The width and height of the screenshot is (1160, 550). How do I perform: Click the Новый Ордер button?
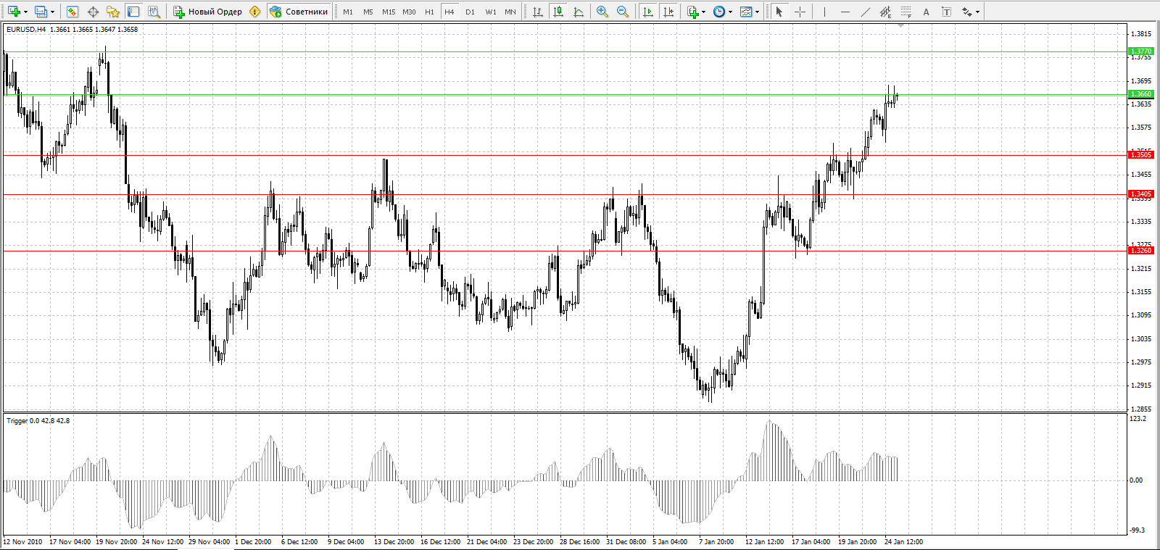point(208,12)
